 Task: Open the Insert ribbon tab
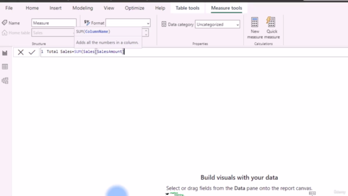pyautogui.click(x=55, y=8)
